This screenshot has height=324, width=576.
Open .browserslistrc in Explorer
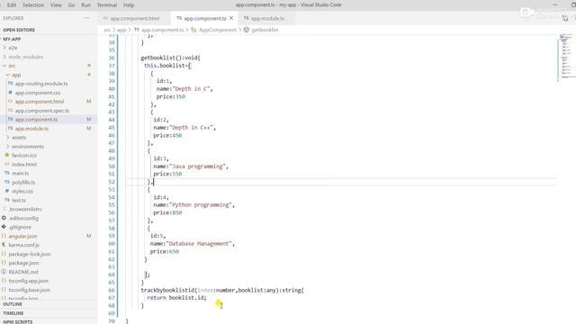tap(25, 209)
